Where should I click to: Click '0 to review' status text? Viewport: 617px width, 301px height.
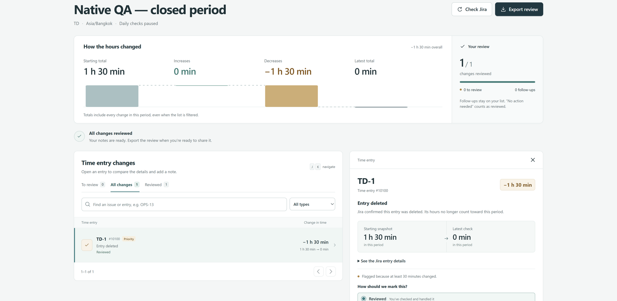pyautogui.click(x=472, y=90)
